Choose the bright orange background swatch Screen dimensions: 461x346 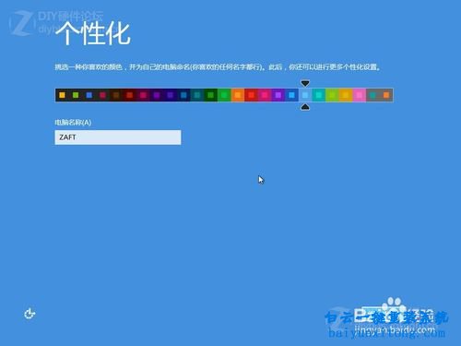238,95
